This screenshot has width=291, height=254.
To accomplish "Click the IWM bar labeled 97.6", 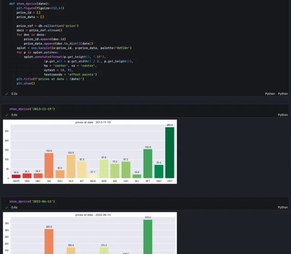I will coord(104,169).
